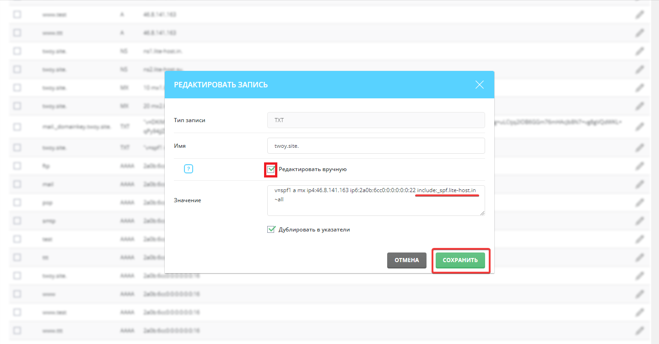659x344 pixels.
Task: Open pencil editor on www AAAA row
Action: [x=640, y=294]
